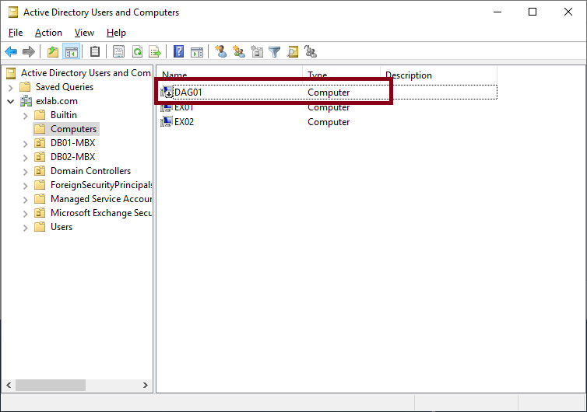Toggle Show/Hide Action Pane button
Screen dimensions: 587x412
pyautogui.click(x=197, y=51)
